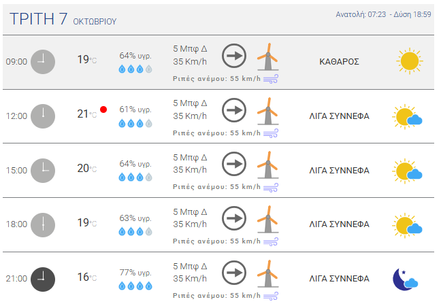Click the sun and cloud icon at 15:00
The width and height of the screenshot is (441, 306).
pyautogui.click(x=408, y=170)
